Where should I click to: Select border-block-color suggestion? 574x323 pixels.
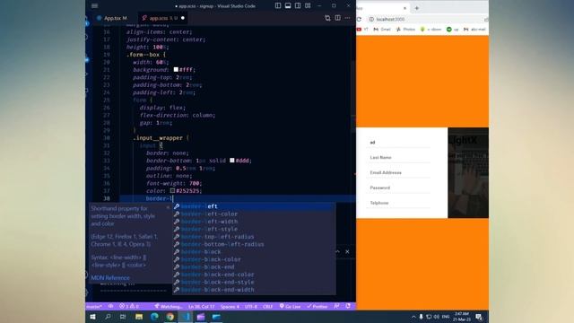point(254,259)
